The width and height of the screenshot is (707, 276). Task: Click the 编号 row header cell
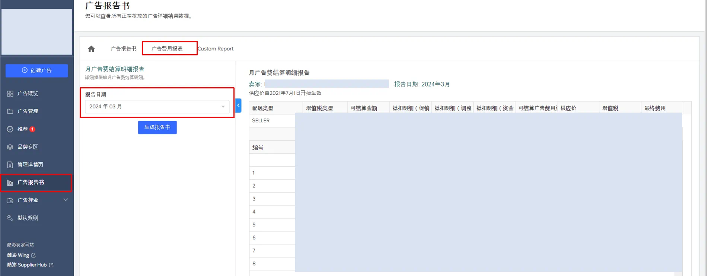tap(272, 147)
